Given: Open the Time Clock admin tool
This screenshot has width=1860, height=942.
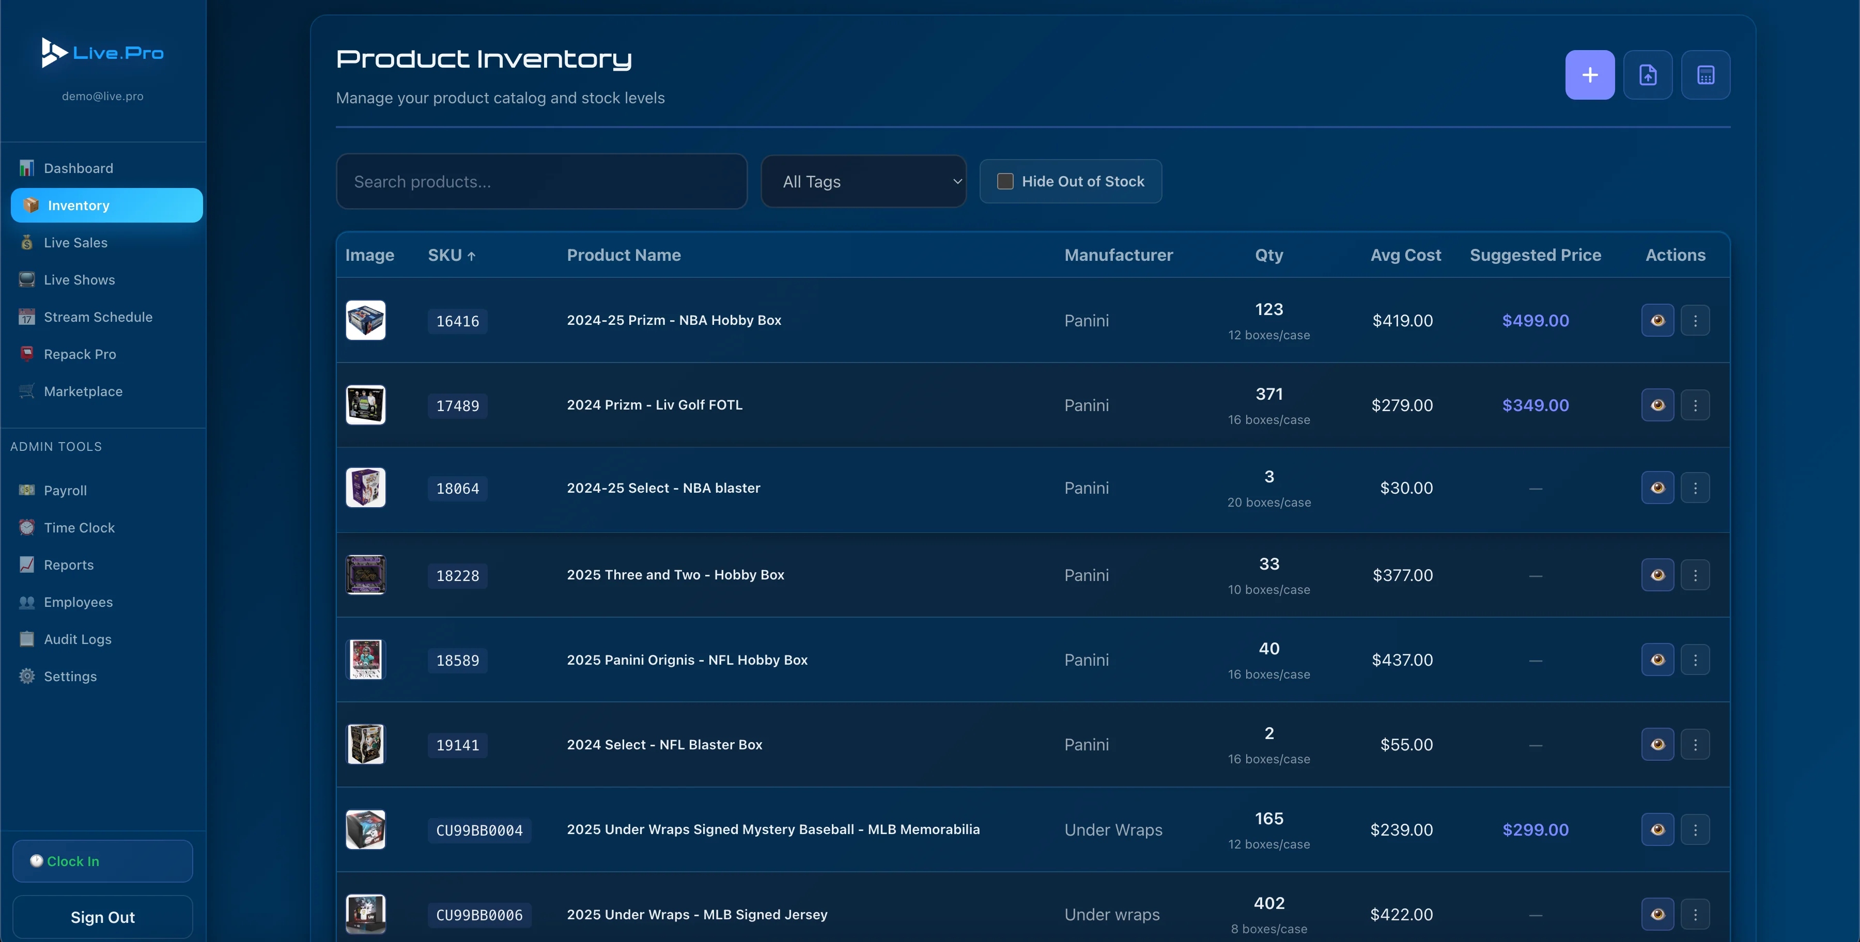Looking at the screenshot, I should click(x=79, y=527).
